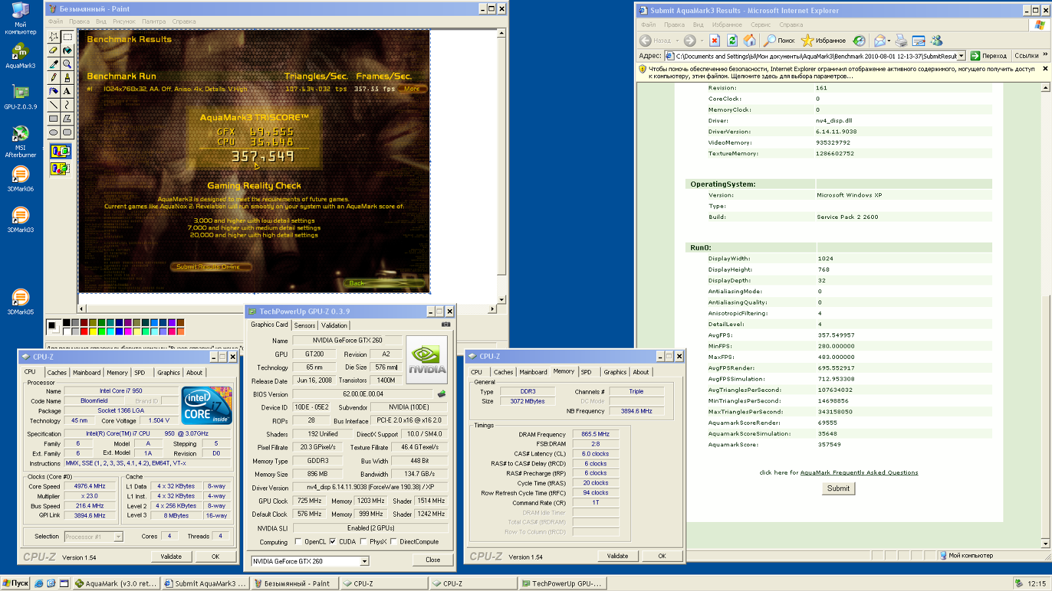Switch to the Sensors tab in GPU-Z
Screen dimensions: 1052x591
pos(304,325)
